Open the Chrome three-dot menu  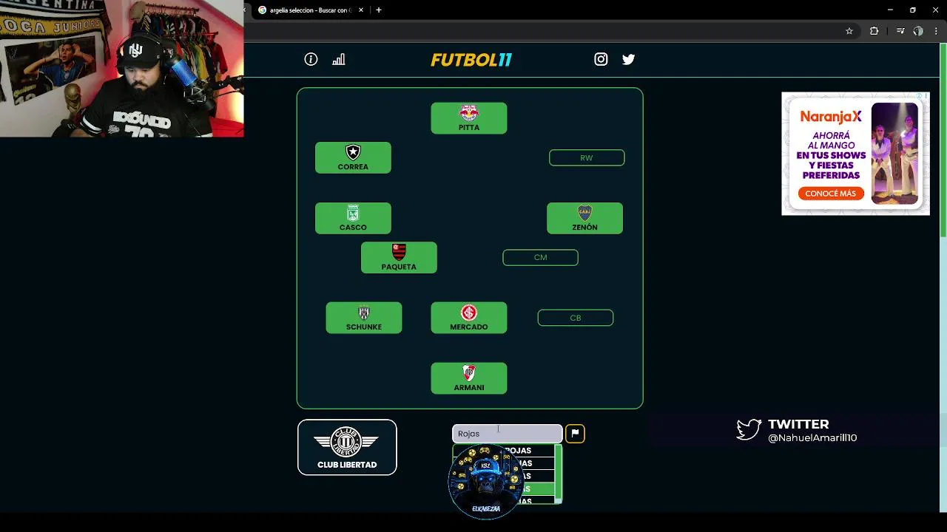[x=935, y=31]
